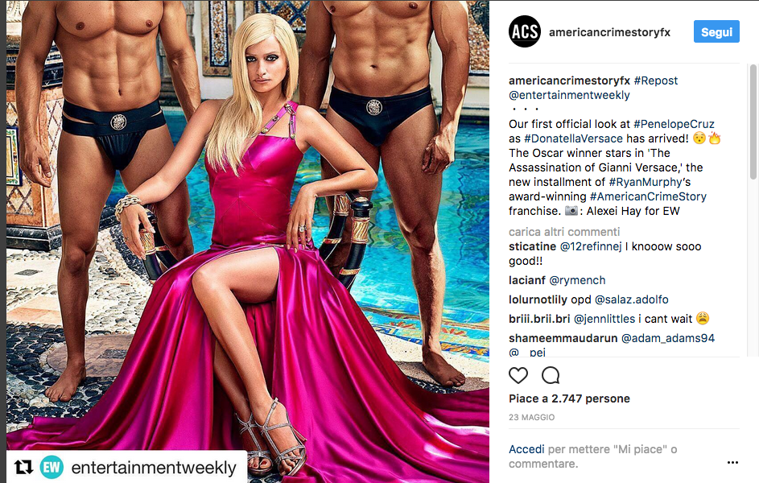Open the #RyanMurphy hashtag
The width and height of the screenshot is (759, 483).
click(x=646, y=182)
